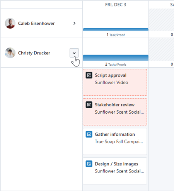Click the FRI, DEC 3 column header
This screenshot has height=191, width=174.
(x=116, y=5)
